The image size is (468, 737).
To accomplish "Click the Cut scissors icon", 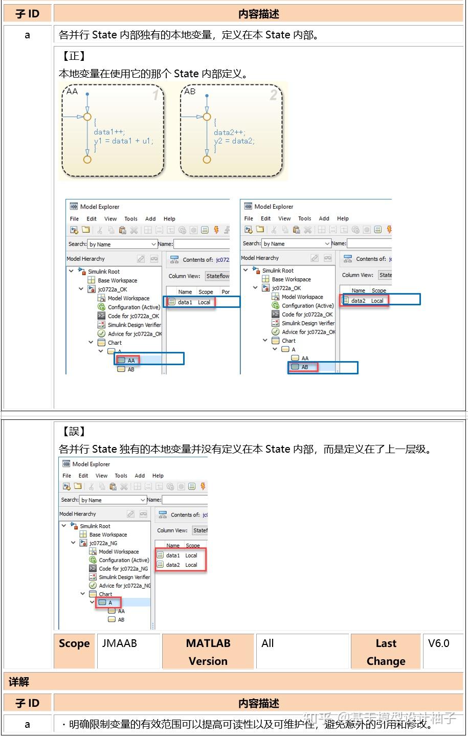I will pos(100,230).
